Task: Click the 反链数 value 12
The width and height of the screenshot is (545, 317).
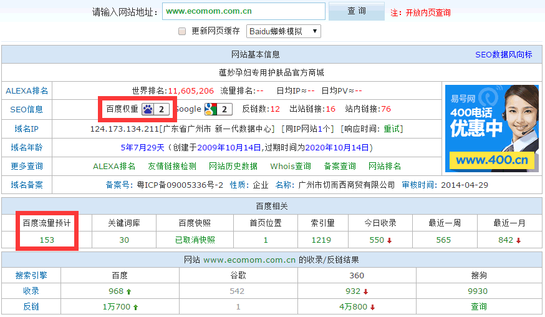Action: pyautogui.click(x=275, y=109)
